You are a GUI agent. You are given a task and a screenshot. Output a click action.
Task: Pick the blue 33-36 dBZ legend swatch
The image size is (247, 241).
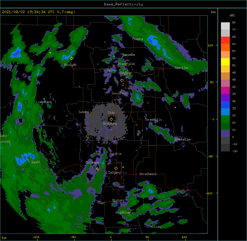[225, 104]
